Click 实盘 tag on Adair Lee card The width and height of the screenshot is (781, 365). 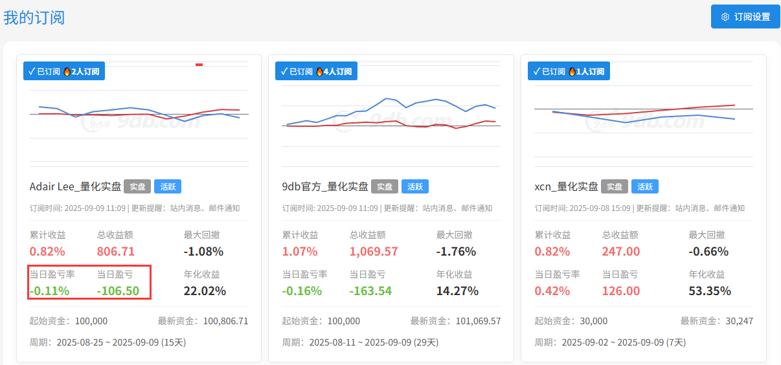[x=137, y=186]
